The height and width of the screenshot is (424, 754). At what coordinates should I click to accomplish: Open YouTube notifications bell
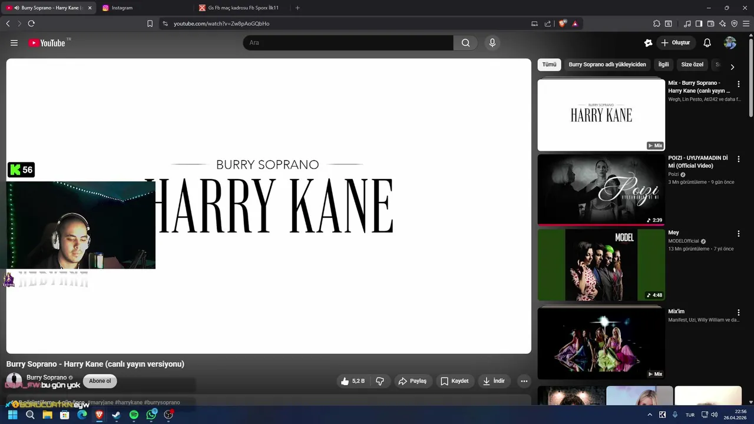coord(707,43)
